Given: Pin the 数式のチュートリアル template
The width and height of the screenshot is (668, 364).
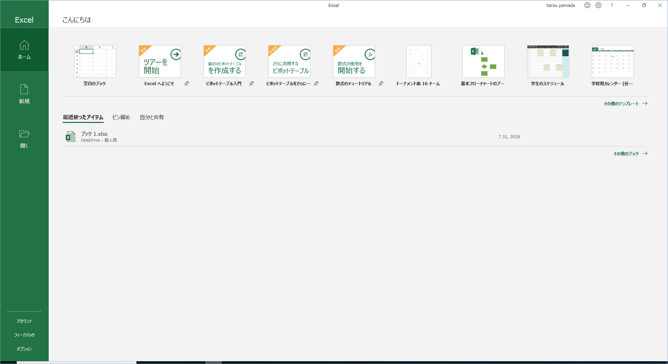Looking at the screenshot, I should 381,83.
